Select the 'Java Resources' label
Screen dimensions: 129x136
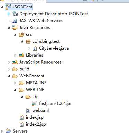tap(35, 28)
